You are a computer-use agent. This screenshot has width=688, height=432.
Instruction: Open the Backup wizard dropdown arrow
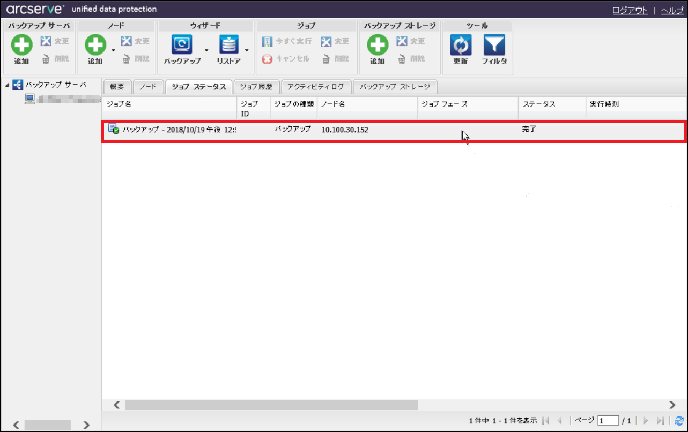click(x=206, y=51)
